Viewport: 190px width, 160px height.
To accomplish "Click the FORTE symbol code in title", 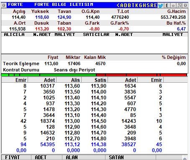I will click(15, 5).
